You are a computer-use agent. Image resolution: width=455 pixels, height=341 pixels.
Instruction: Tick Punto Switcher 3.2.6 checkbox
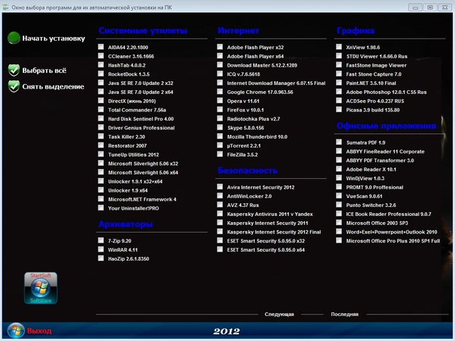[339, 205]
